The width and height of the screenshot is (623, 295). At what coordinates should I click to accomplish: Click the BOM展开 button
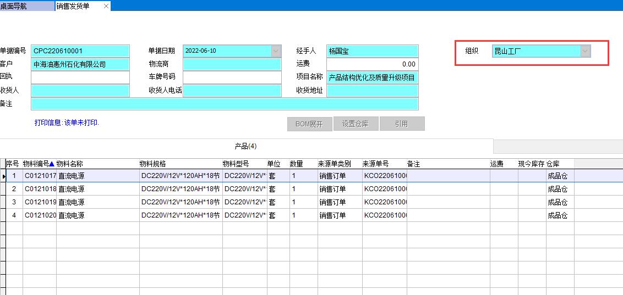pyautogui.click(x=309, y=124)
